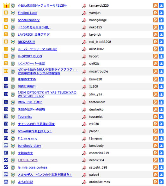Viewport: 166px width, 186px height.
Task: Click user icon next to bondgarage
Action: point(84,20)
